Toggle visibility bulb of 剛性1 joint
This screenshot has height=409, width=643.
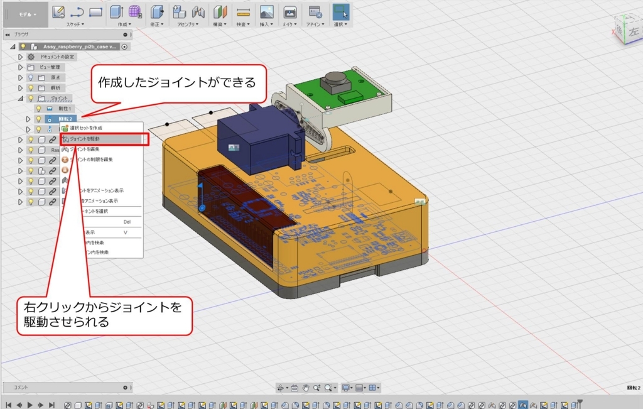point(38,109)
